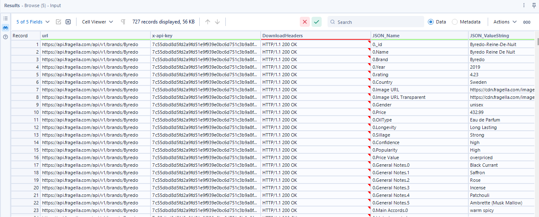Select the JSON_ValueString column header
This screenshot has width=539, height=217.
(502, 36)
